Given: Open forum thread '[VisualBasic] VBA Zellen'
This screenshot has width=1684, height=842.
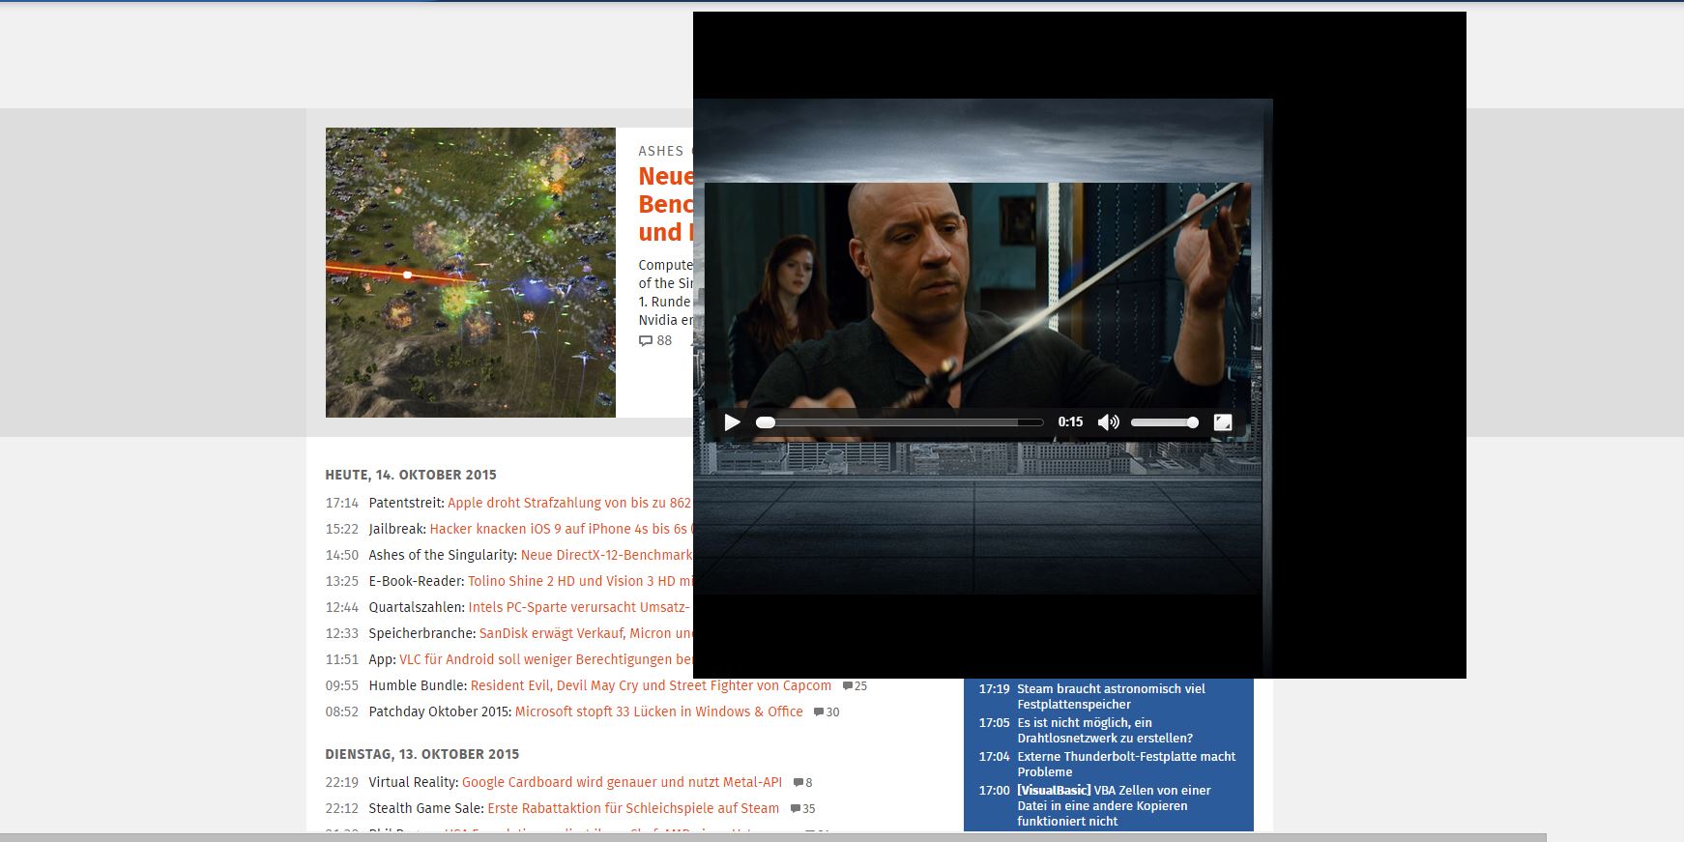Looking at the screenshot, I should 1114,805.
